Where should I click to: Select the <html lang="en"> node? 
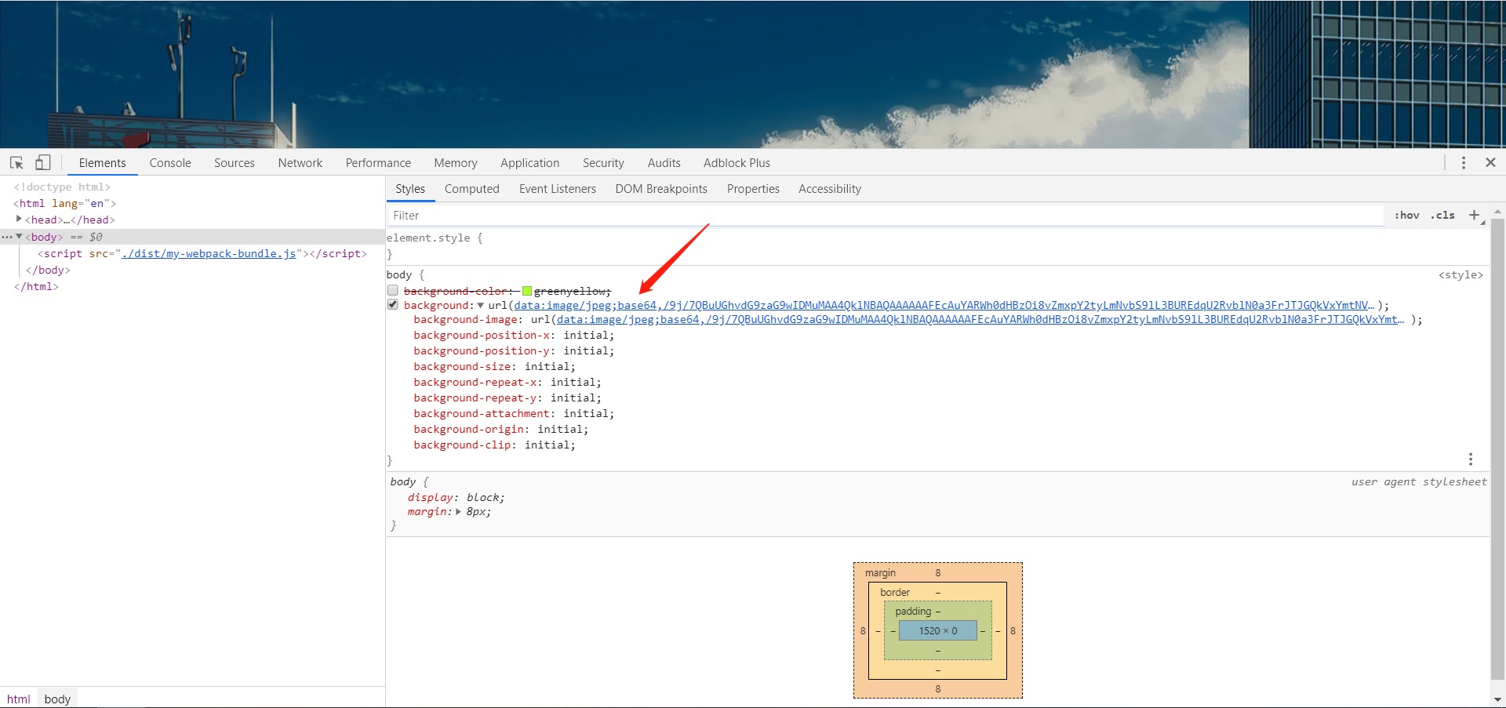click(x=64, y=203)
